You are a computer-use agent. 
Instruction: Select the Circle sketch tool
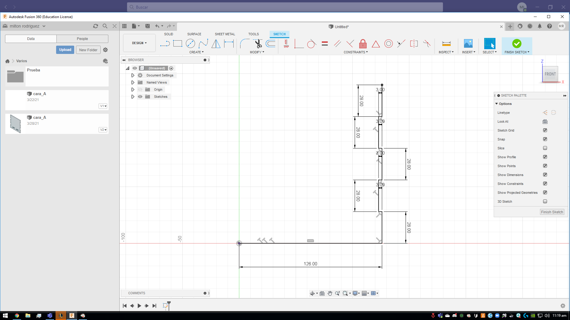pyautogui.click(x=190, y=44)
